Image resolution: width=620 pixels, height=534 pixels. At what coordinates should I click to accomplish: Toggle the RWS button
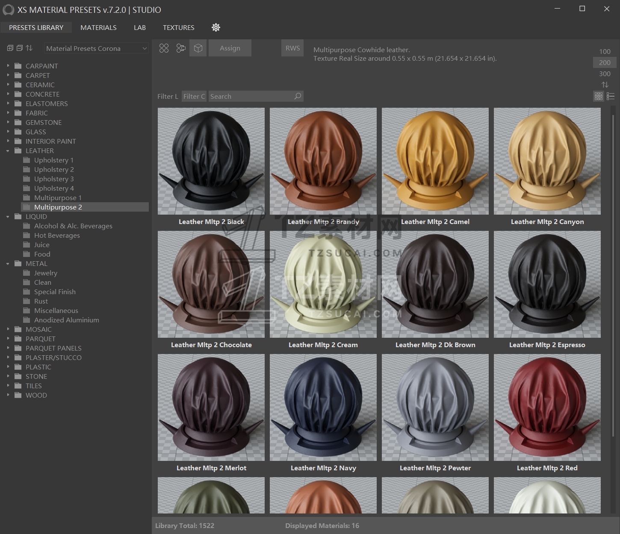click(x=292, y=48)
